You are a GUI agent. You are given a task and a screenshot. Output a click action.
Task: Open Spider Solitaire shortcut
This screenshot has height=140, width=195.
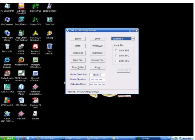point(50,8)
